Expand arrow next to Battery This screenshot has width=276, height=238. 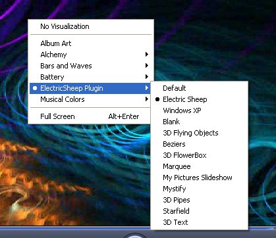point(147,77)
